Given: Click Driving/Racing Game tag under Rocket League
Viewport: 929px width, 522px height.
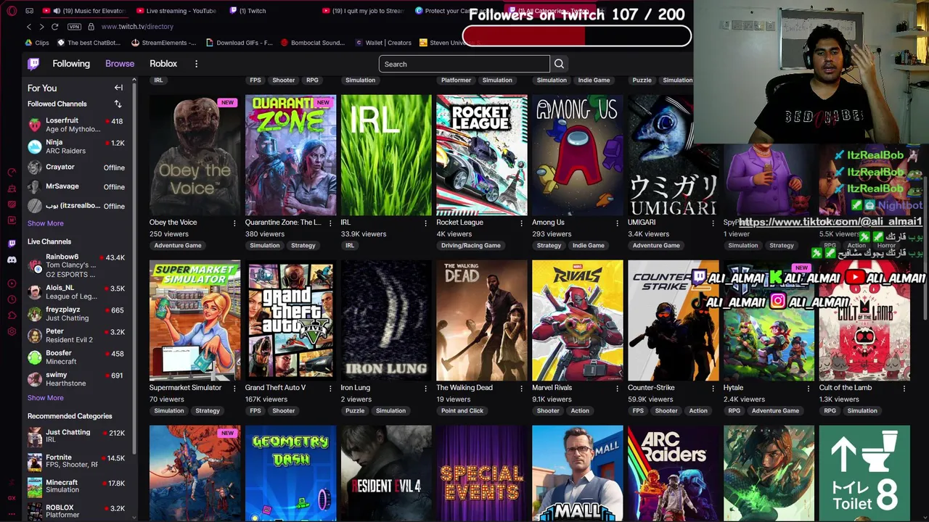Looking at the screenshot, I should (x=471, y=246).
